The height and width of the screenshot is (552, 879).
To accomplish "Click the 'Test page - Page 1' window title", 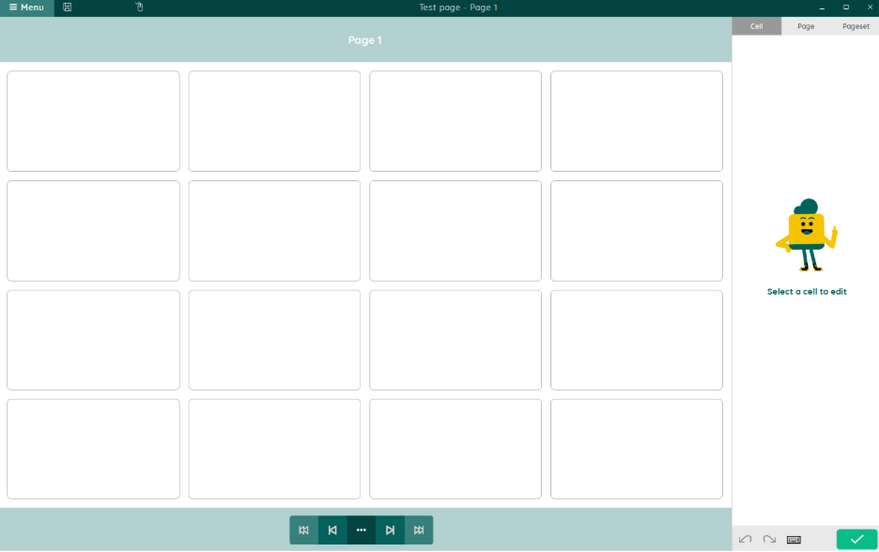I will pos(458,8).
